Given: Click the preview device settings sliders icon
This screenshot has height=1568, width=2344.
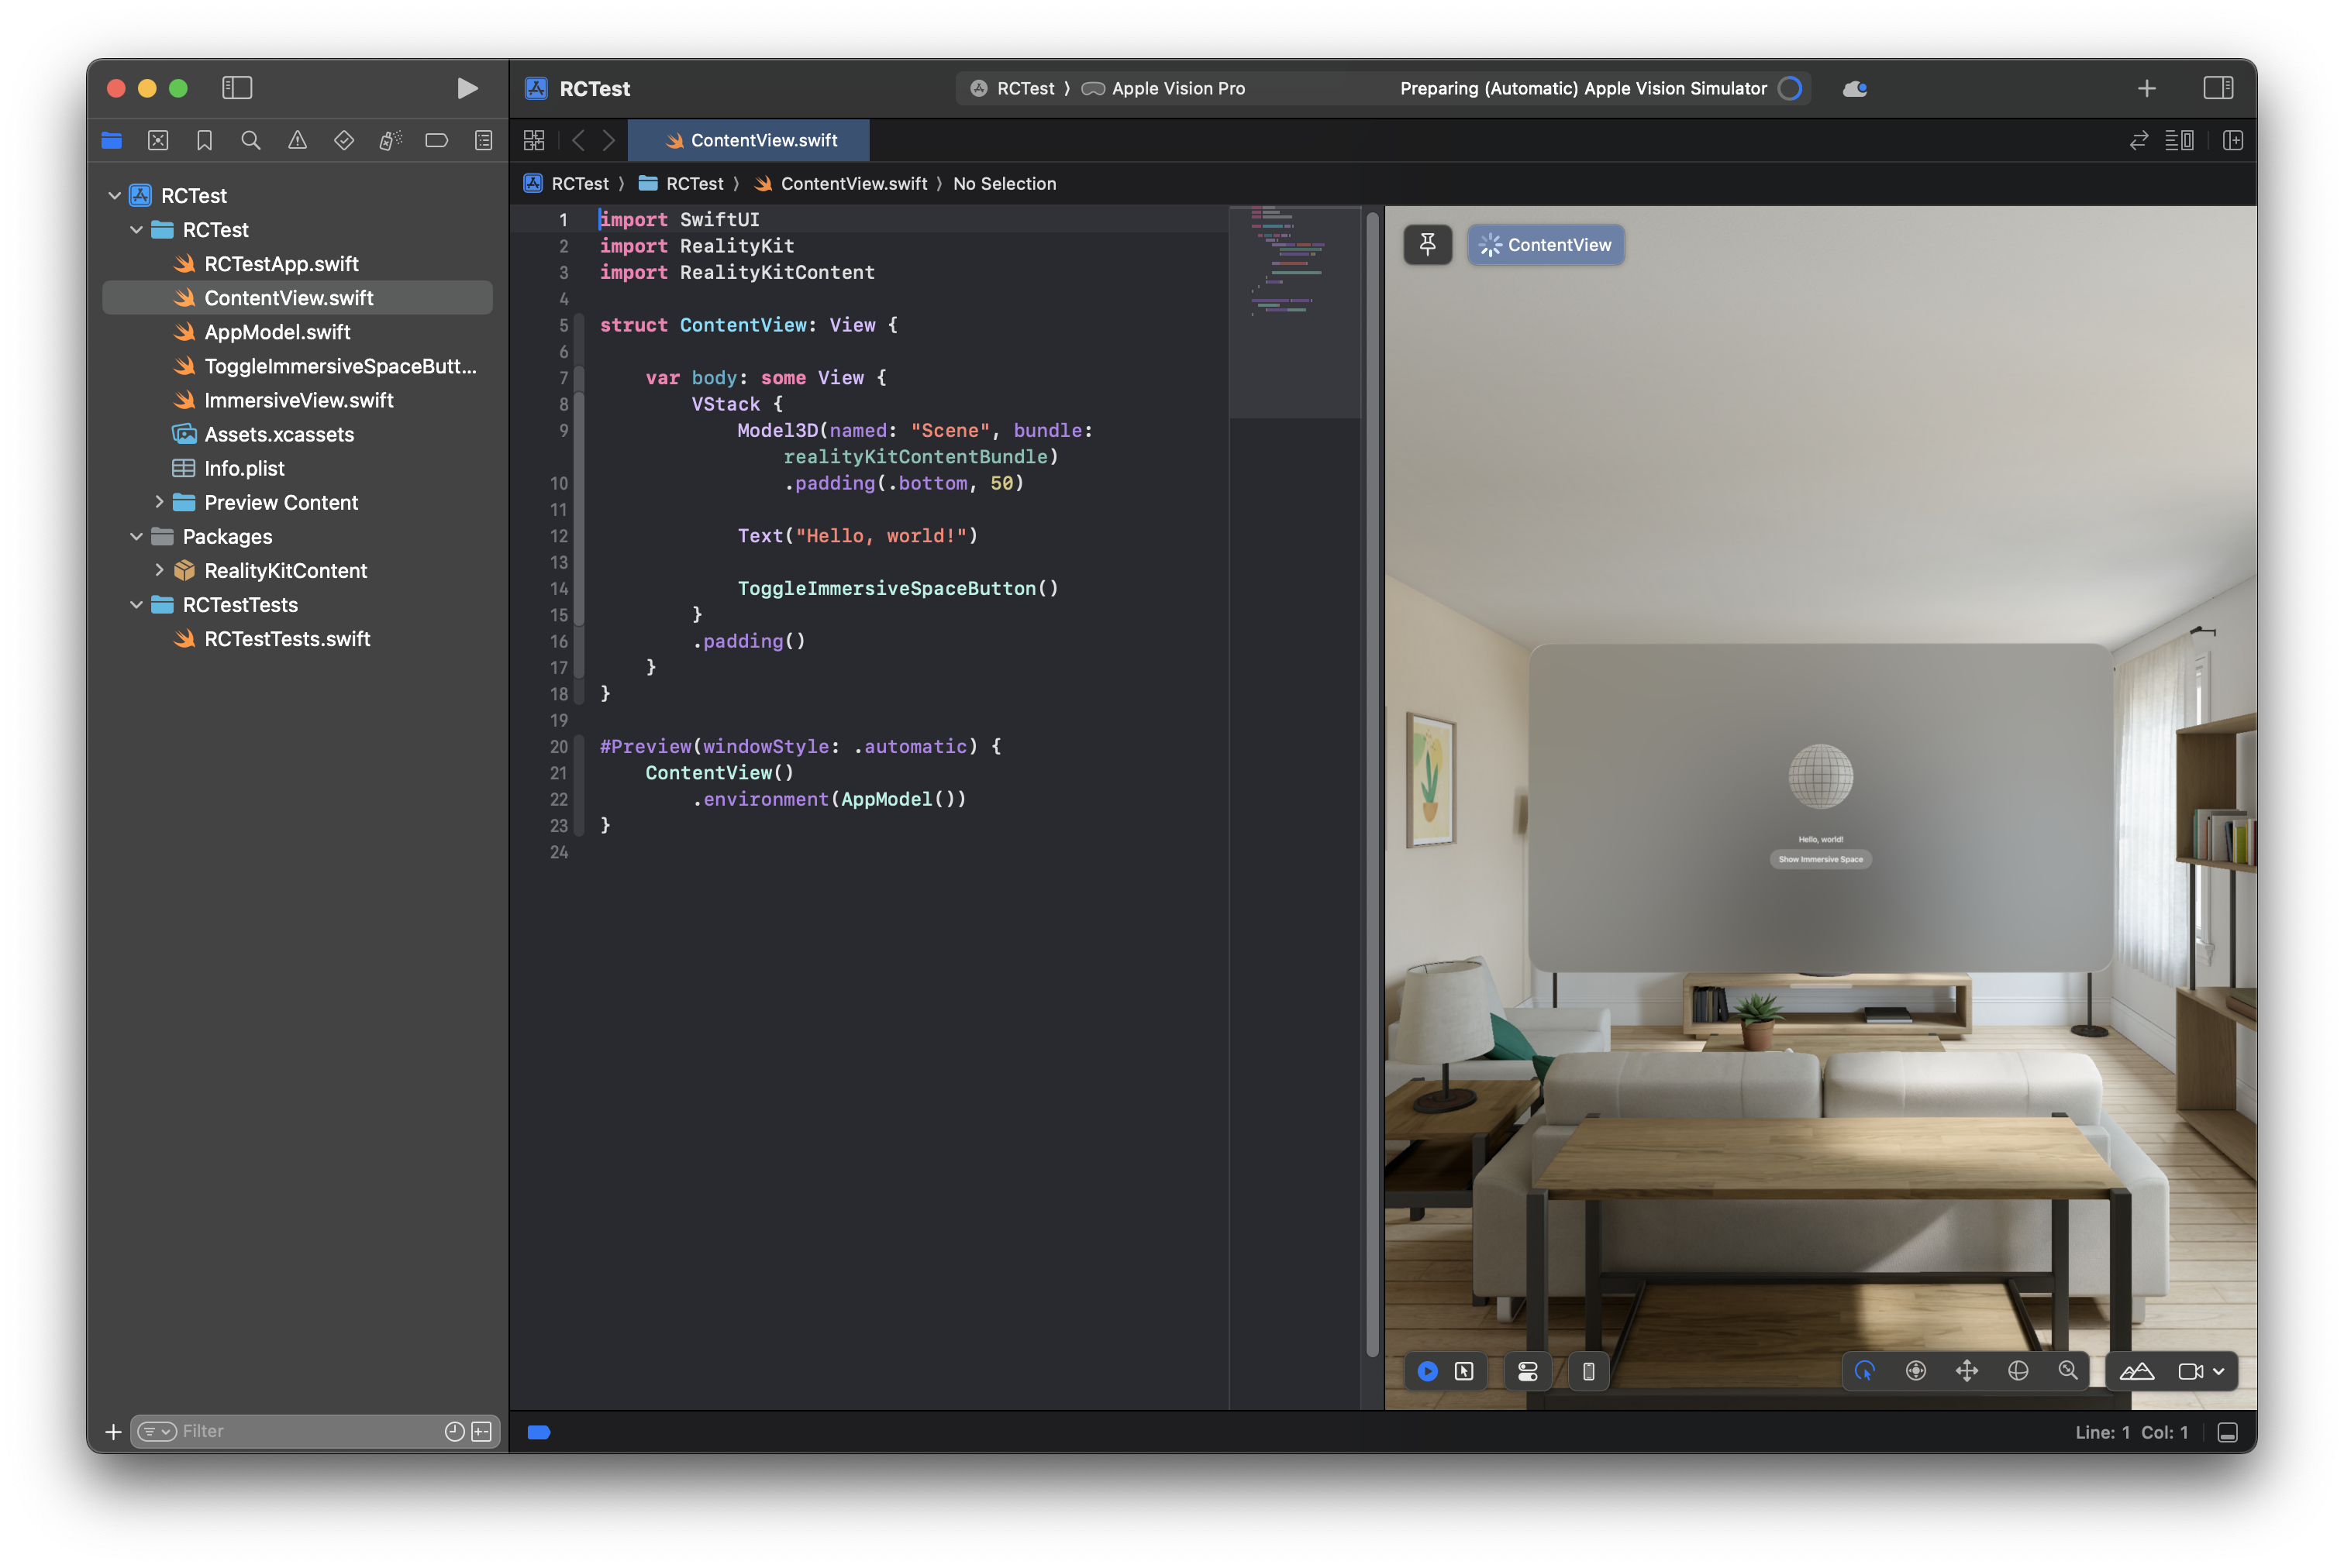Looking at the screenshot, I should (1528, 1371).
